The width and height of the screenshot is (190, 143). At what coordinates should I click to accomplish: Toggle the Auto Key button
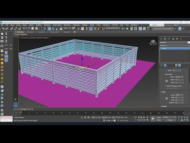(159, 117)
